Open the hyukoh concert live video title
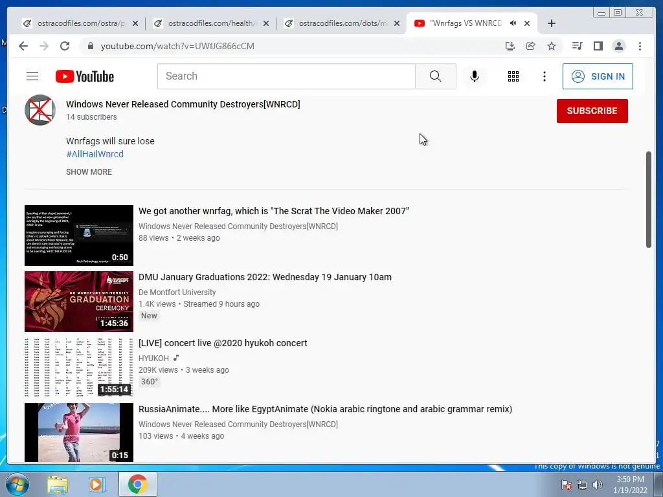 click(x=223, y=343)
